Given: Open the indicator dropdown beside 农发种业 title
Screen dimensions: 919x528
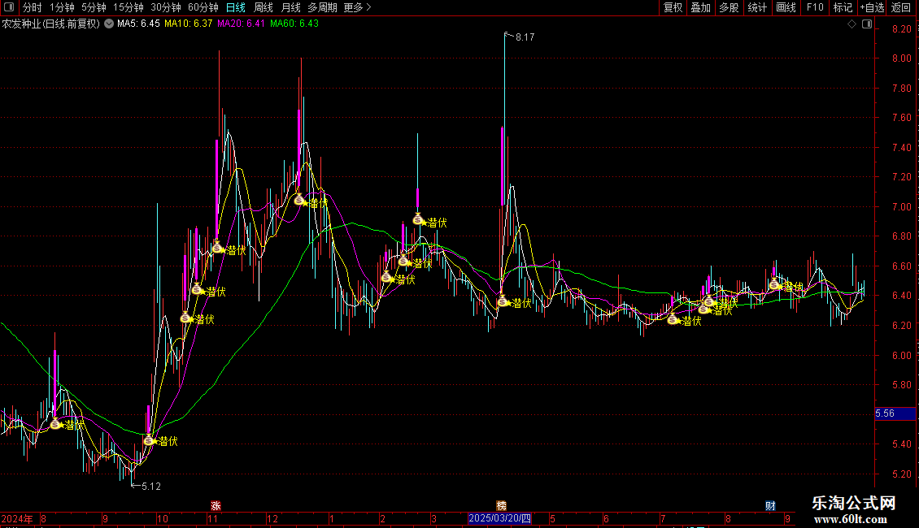Looking at the screenshot, I should [109, 24].
